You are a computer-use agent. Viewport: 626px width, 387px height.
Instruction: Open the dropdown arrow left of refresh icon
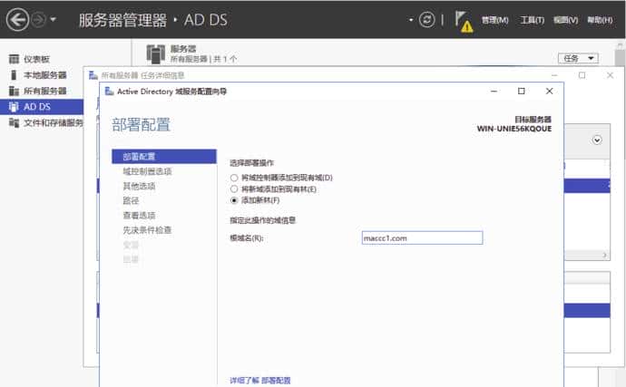tap(411, 20)
